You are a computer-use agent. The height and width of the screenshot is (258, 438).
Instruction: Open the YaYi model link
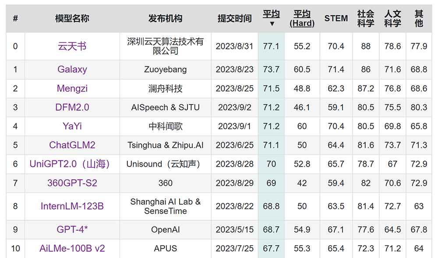(x=72, y=126)
